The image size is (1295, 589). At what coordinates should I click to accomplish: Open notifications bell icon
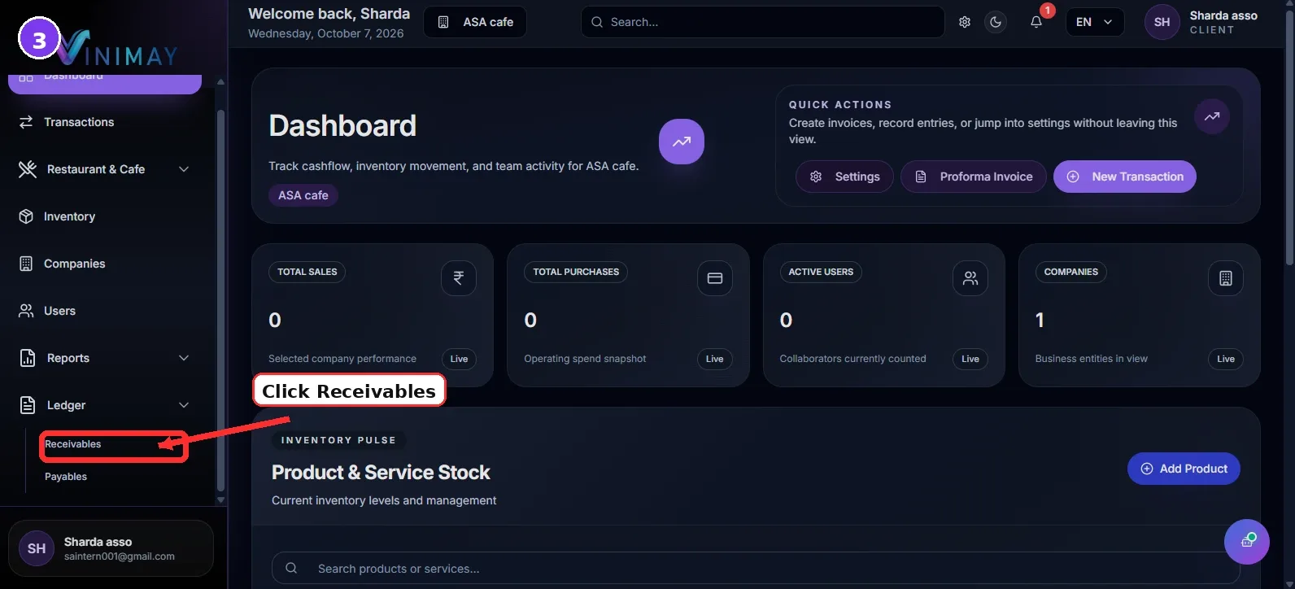[1036, 22]
